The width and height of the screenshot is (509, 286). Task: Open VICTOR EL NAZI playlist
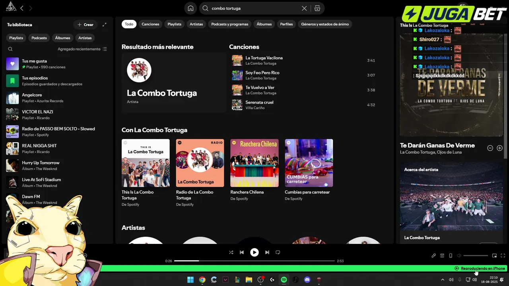click(x=57, y=115)
